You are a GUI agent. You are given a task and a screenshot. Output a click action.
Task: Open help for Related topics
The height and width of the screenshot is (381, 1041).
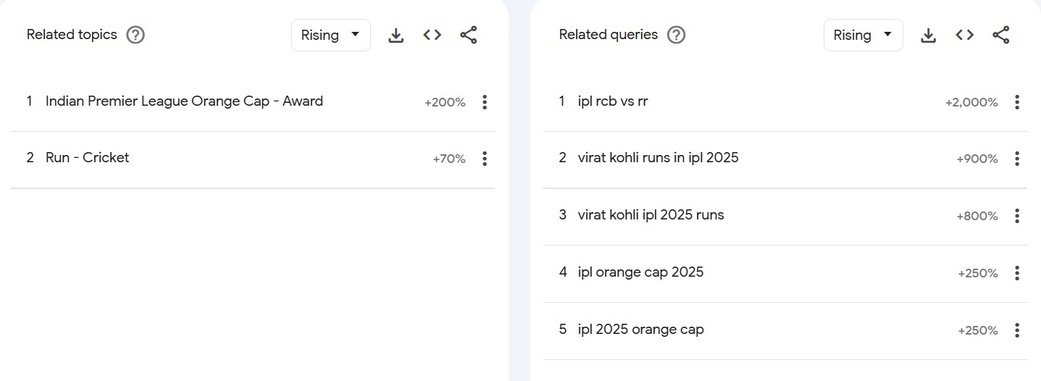135,35
